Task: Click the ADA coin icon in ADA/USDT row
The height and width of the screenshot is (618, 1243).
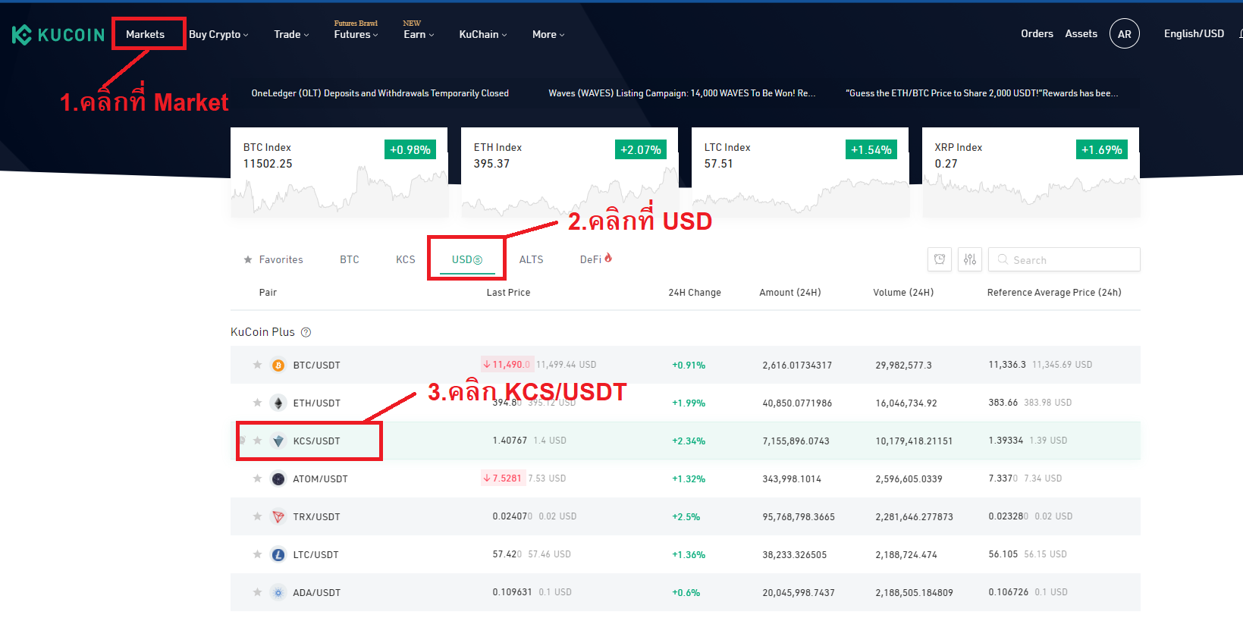Action: 278,593
